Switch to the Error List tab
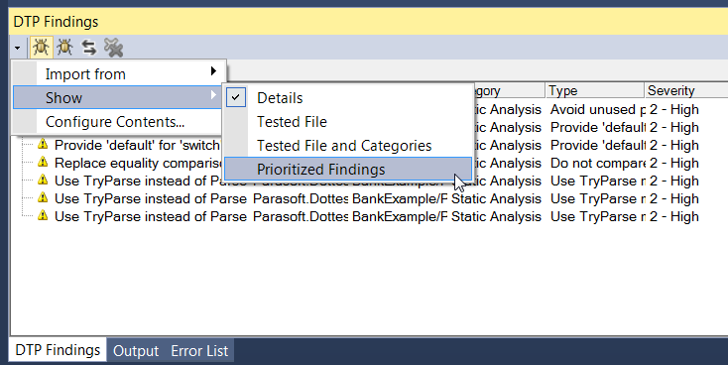This screenshot has height=365, width=728. (199, 351)
